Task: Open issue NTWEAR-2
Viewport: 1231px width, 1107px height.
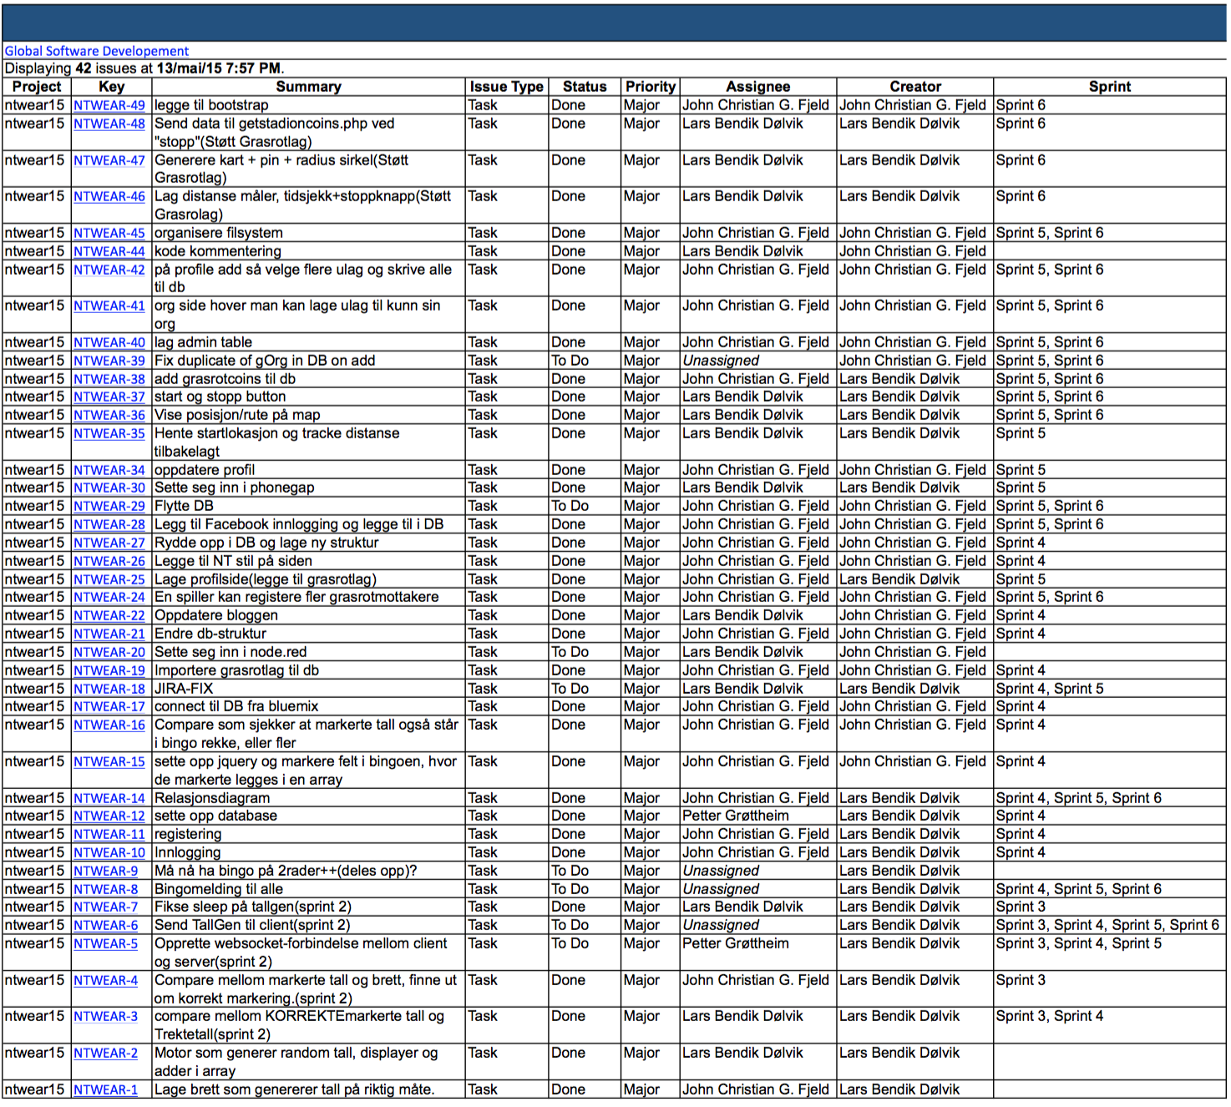Action: [106, 1053]
